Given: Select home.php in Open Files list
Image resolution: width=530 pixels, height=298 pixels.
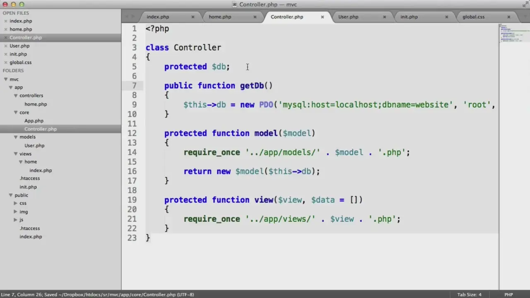Looking at the screenshot, I should pos(21,29).
